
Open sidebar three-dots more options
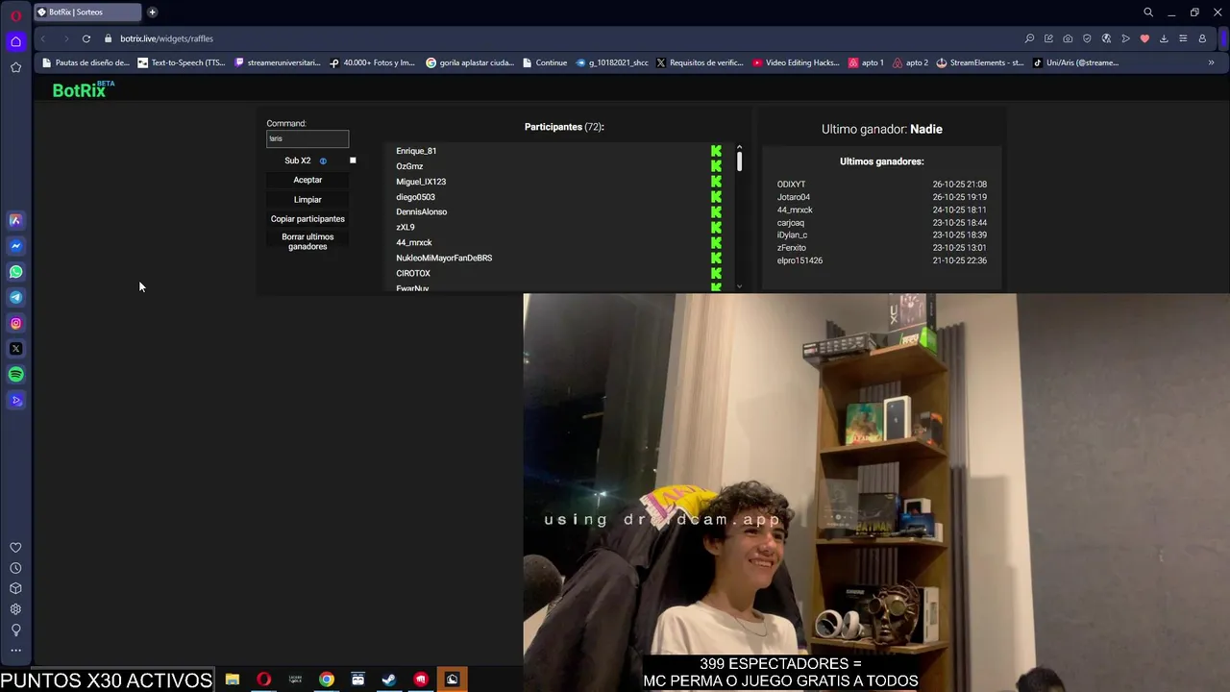click(x=15, y=651)
